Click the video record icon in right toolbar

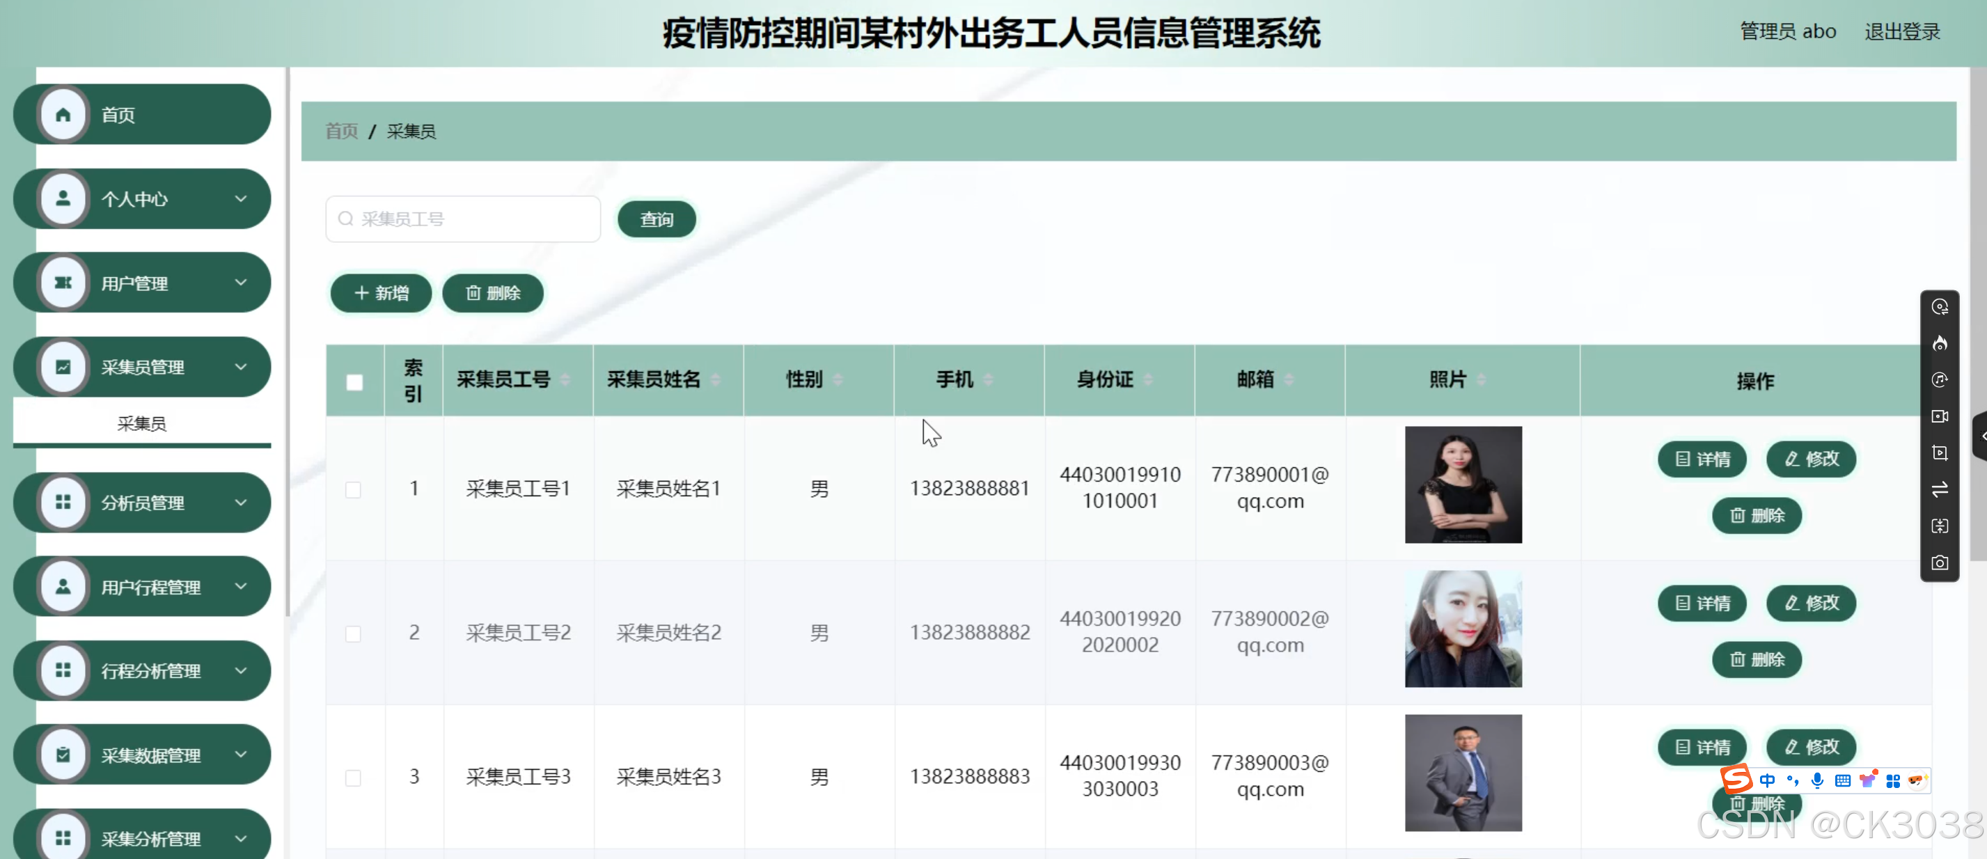(x=1939, y=416)
